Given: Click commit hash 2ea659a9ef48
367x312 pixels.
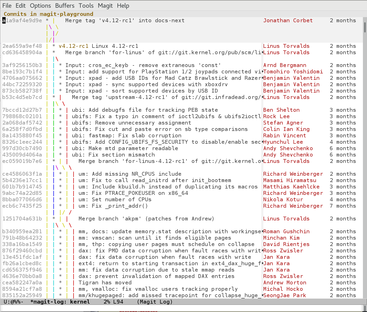Looking at the screenshot, I should click(x=22, y=46).
